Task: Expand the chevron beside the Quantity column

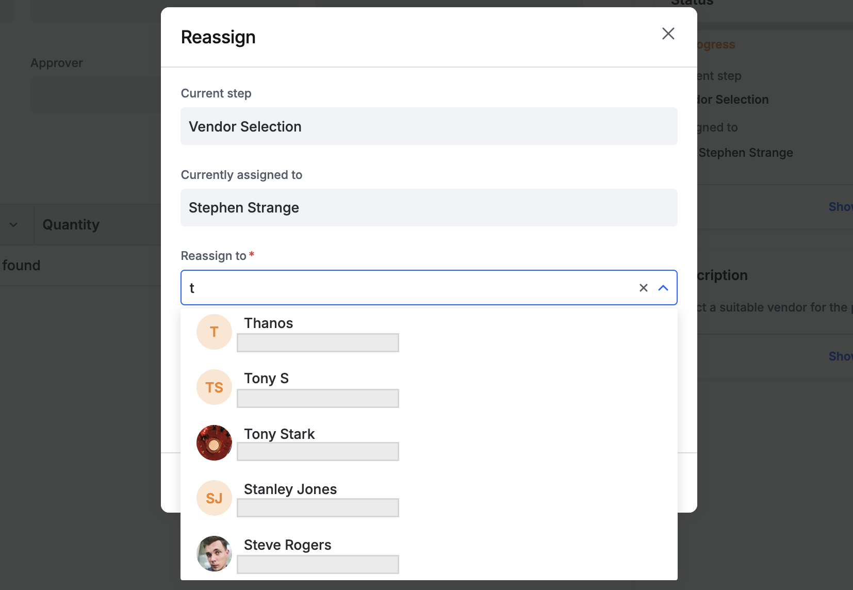Action: click(13, 225)
